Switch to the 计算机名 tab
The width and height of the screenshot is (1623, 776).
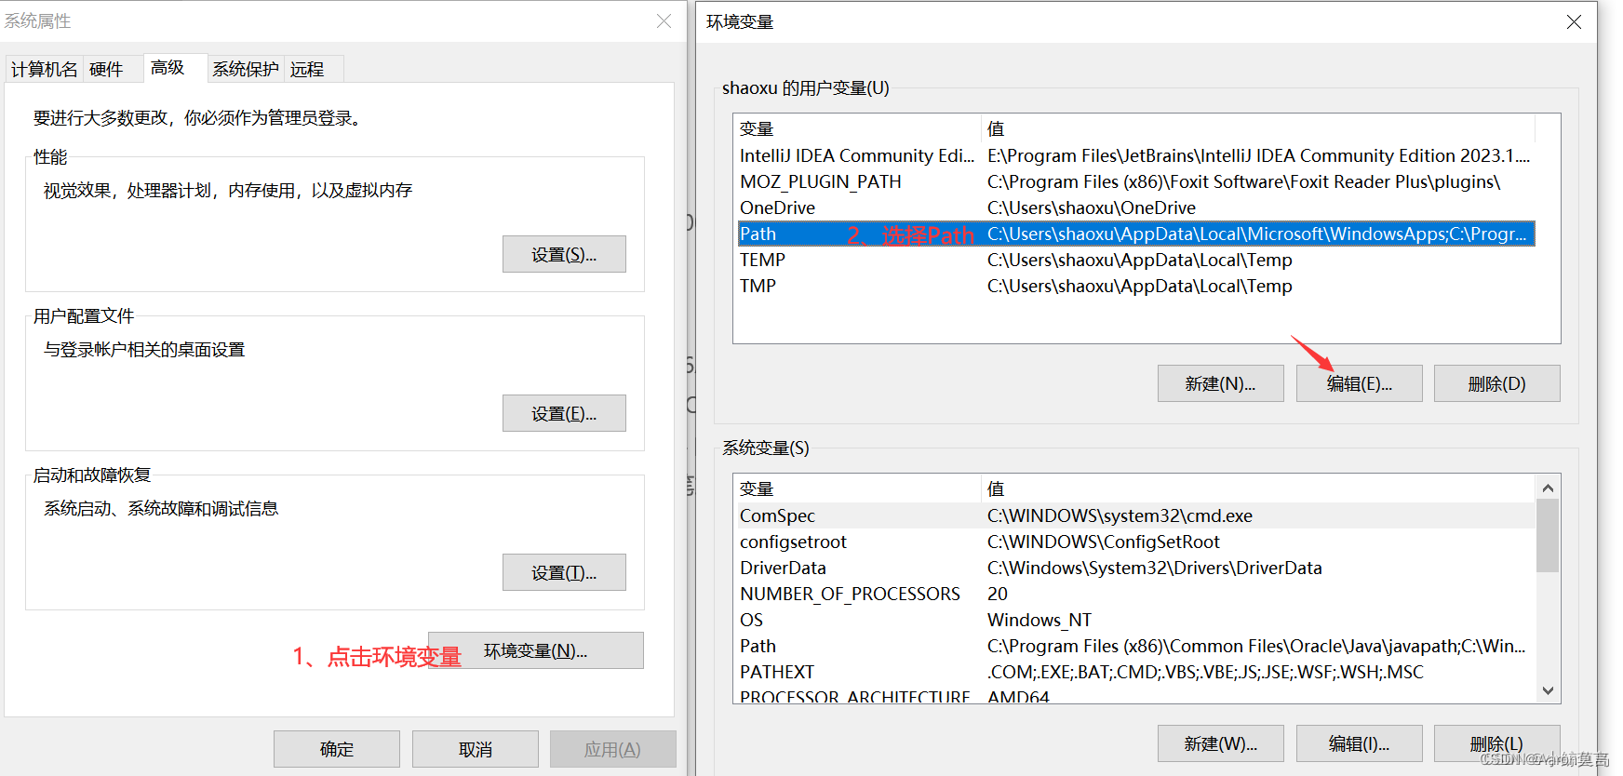pos(44,70)
